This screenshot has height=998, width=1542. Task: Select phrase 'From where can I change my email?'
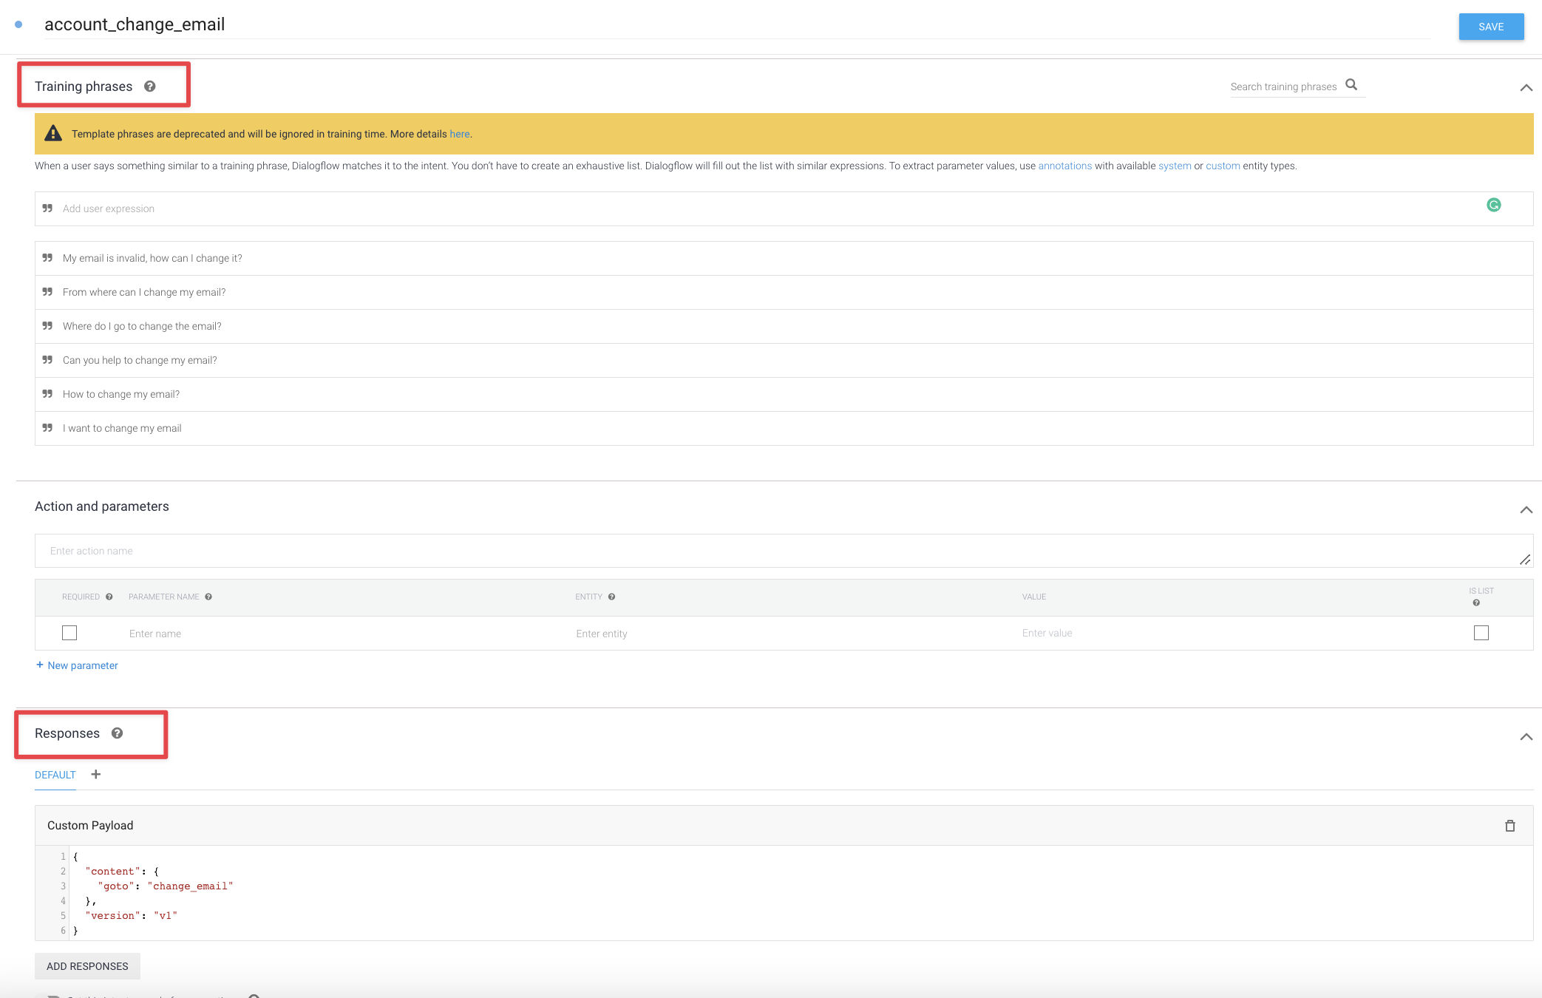[784, 292]
